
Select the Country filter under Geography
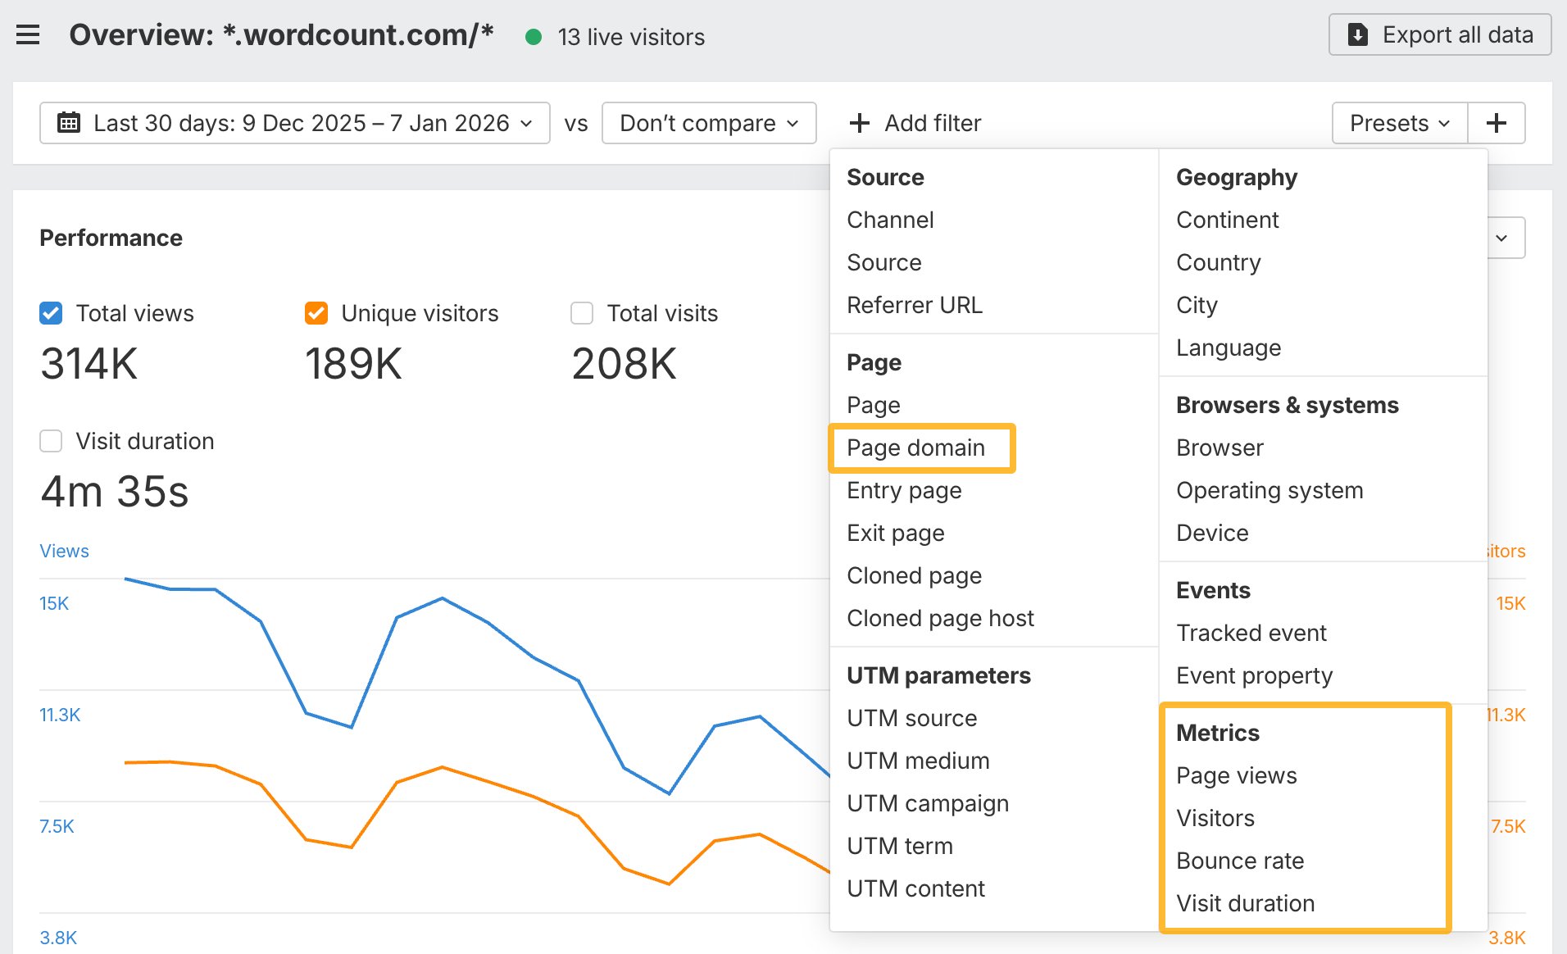pos(1218,262)
